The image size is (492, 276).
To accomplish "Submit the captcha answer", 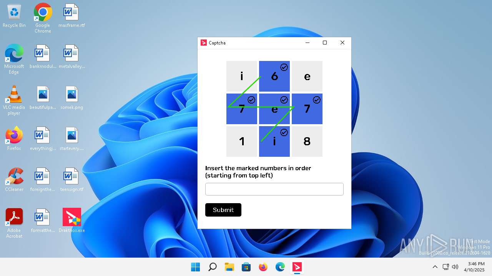I will tap(223, 210).
